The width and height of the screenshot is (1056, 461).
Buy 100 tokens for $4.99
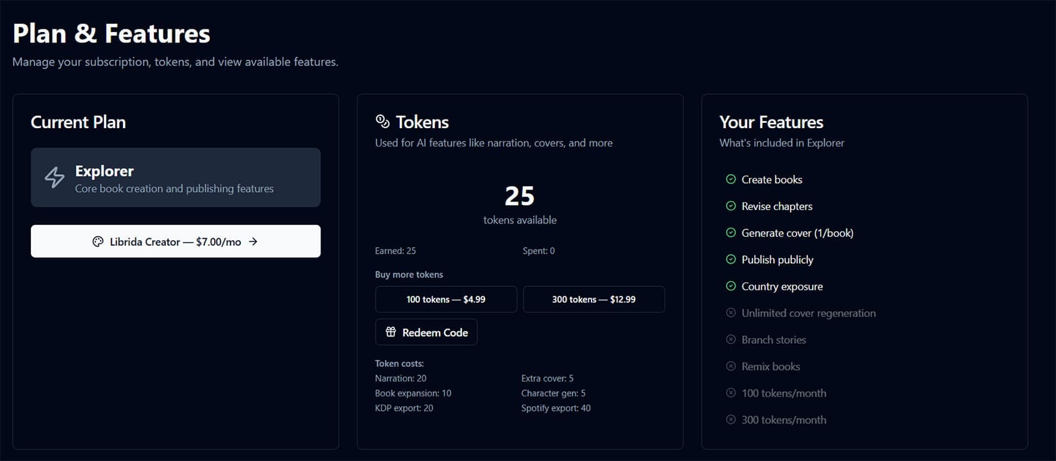(x=446, y=299)
